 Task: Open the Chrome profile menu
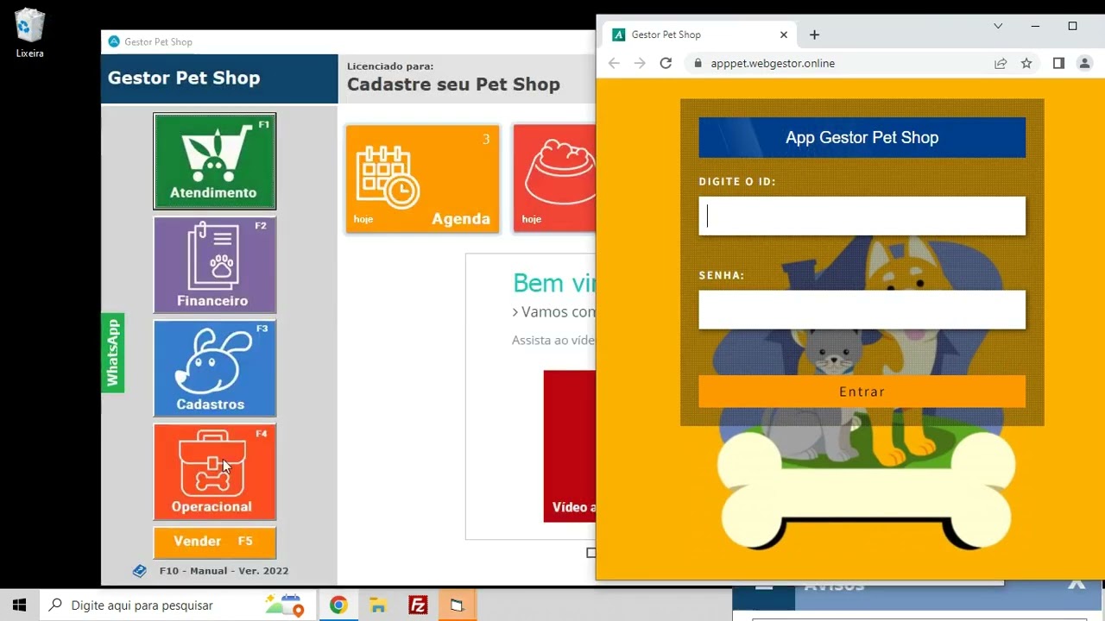coord(1085,63)
